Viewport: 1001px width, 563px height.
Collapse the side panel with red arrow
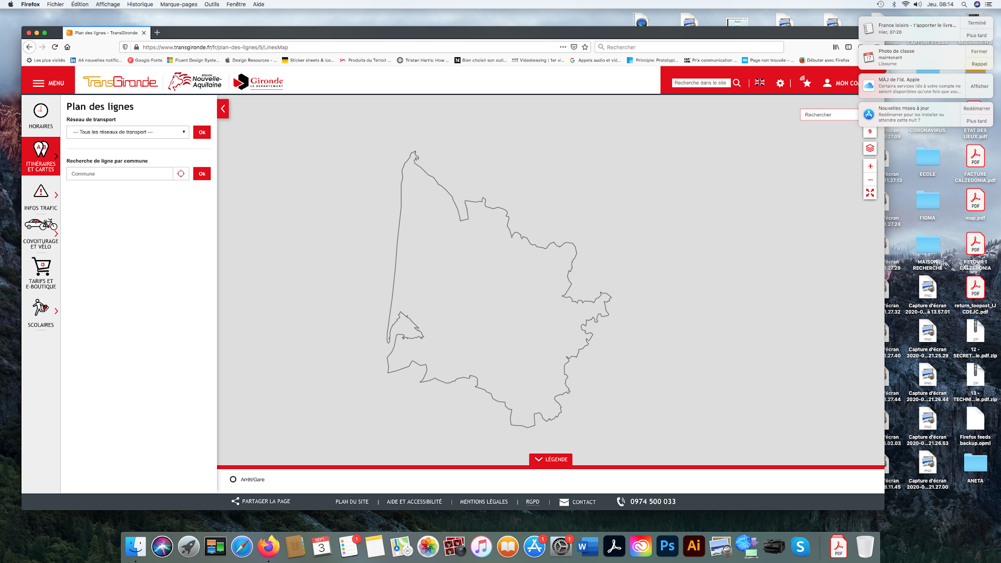[x=223, y=108]
